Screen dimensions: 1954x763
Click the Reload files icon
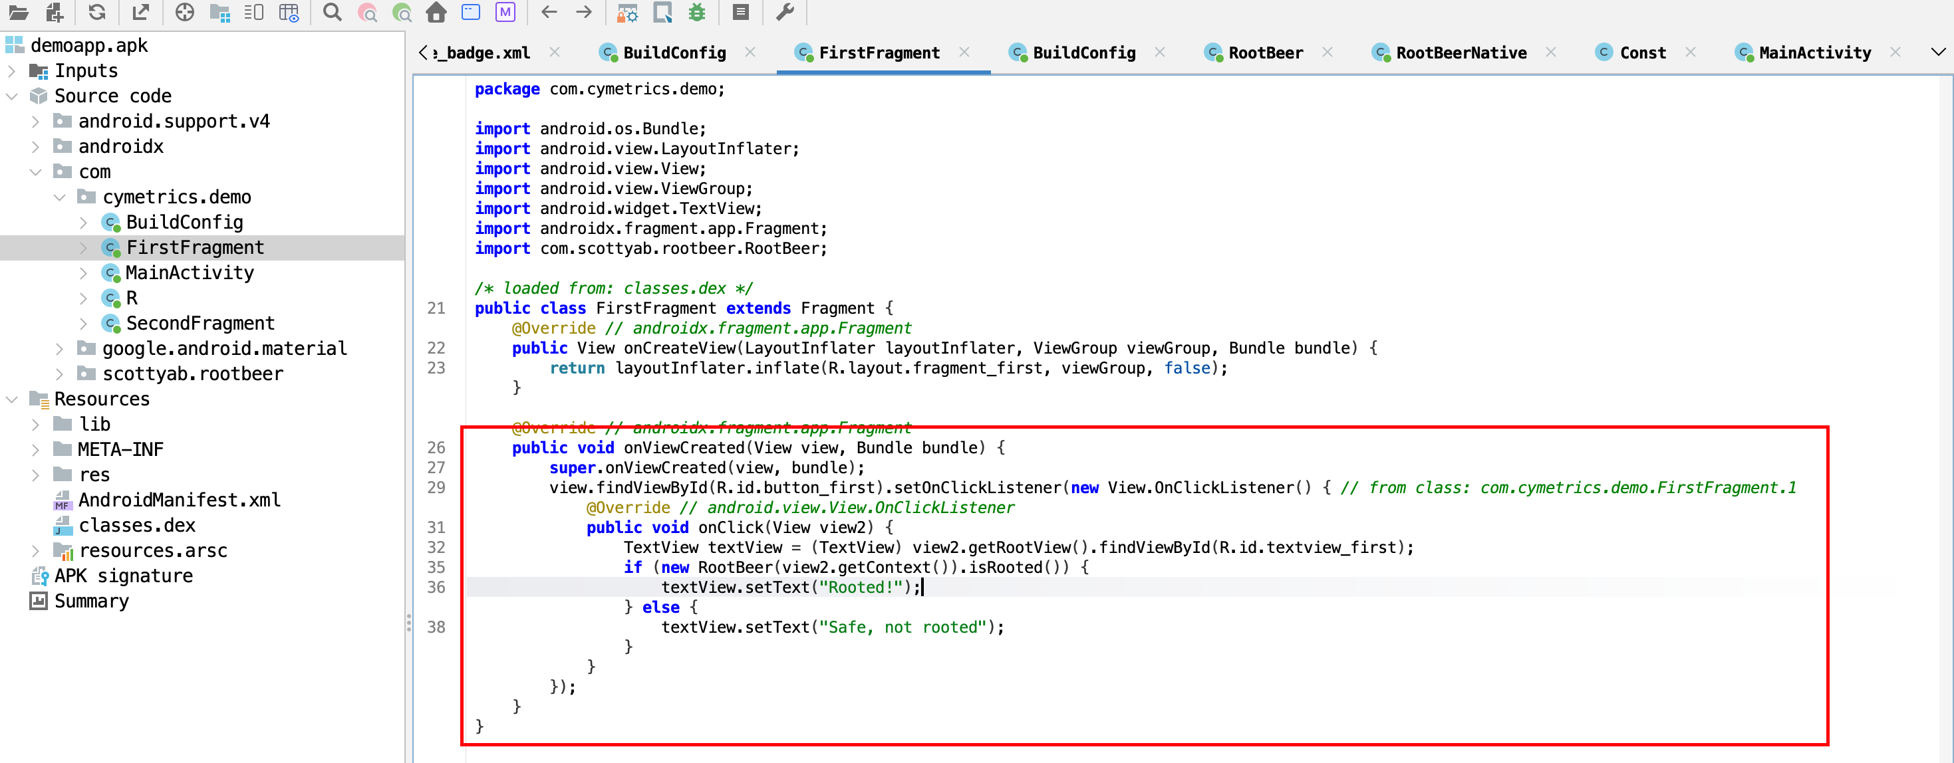point(96,12)
